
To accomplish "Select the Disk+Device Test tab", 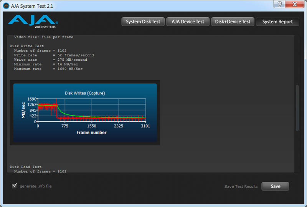I will pyautogui.click(x=233, y=22).
